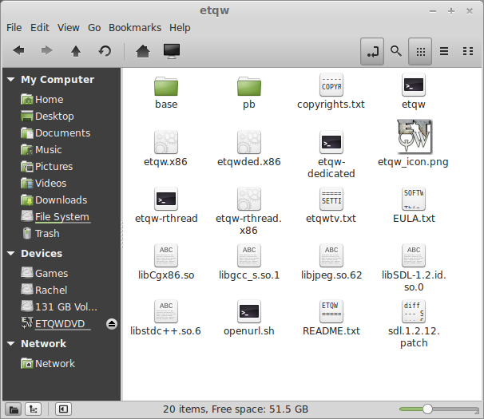Viewport: 484px width, 419px height.
Task: Open the Bookmarks menu
Action: 135,28
